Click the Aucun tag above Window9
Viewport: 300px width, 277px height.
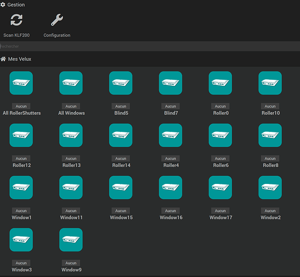tap(71, 263)
